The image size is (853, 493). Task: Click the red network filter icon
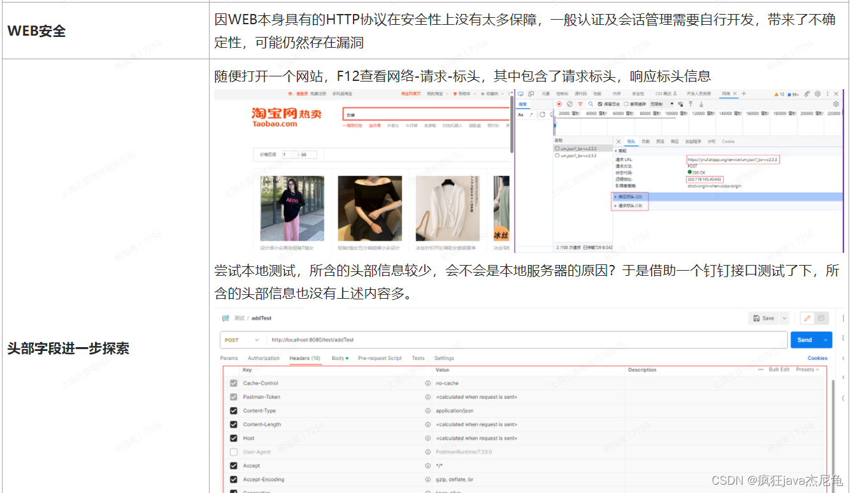(580, 104)
